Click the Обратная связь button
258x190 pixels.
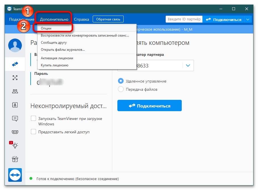108,19
